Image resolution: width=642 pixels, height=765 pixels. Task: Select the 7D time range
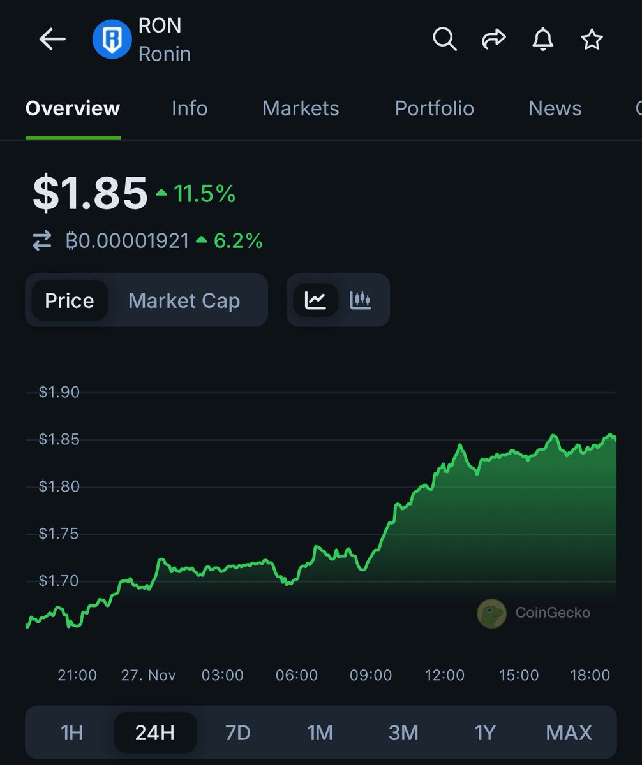tap(238, 732)
